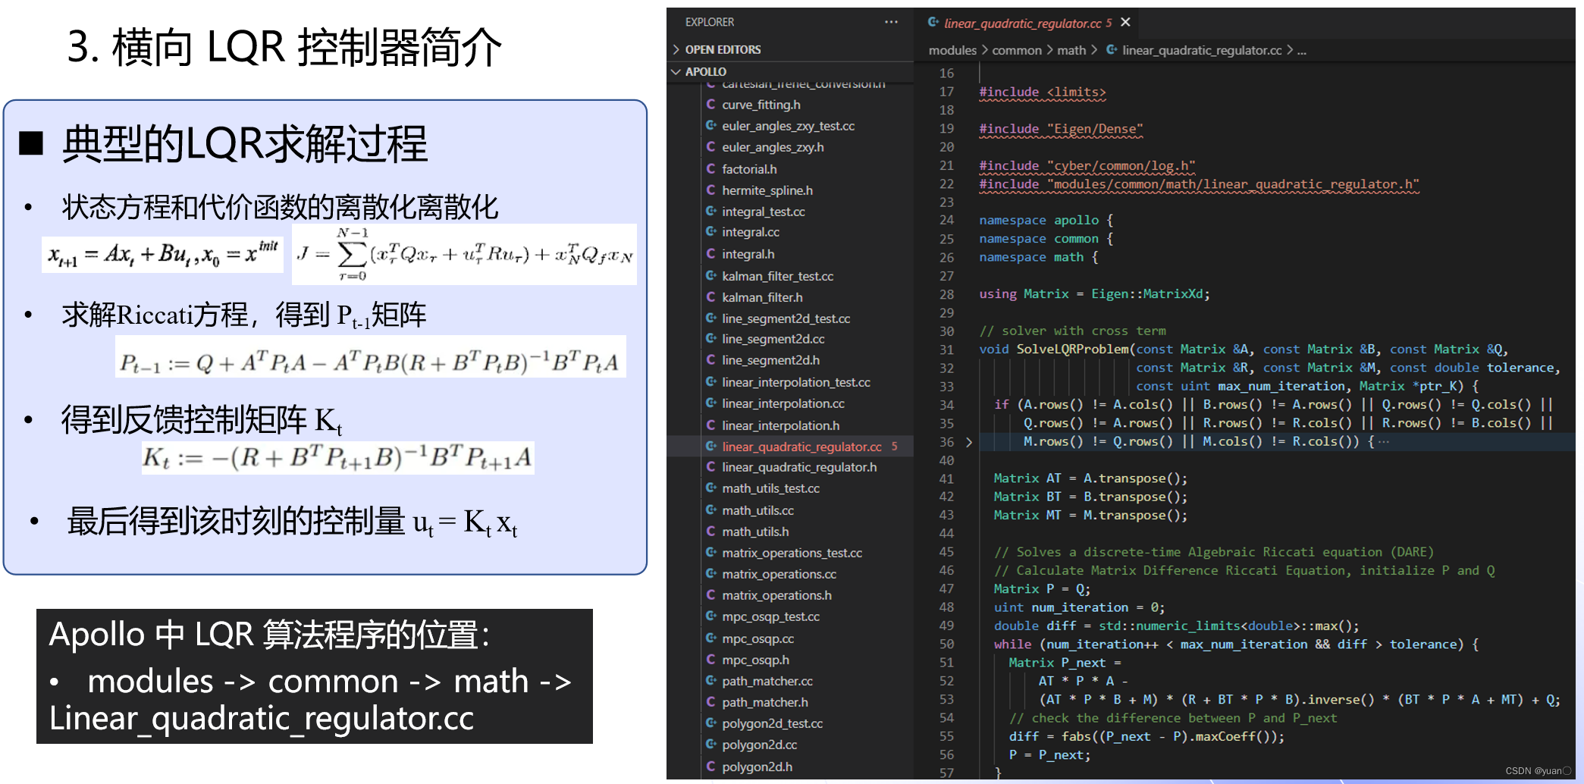Click the '典型的LQR求解过程' heading
This screenshot has height=784, width=1584.
[245, 144]
